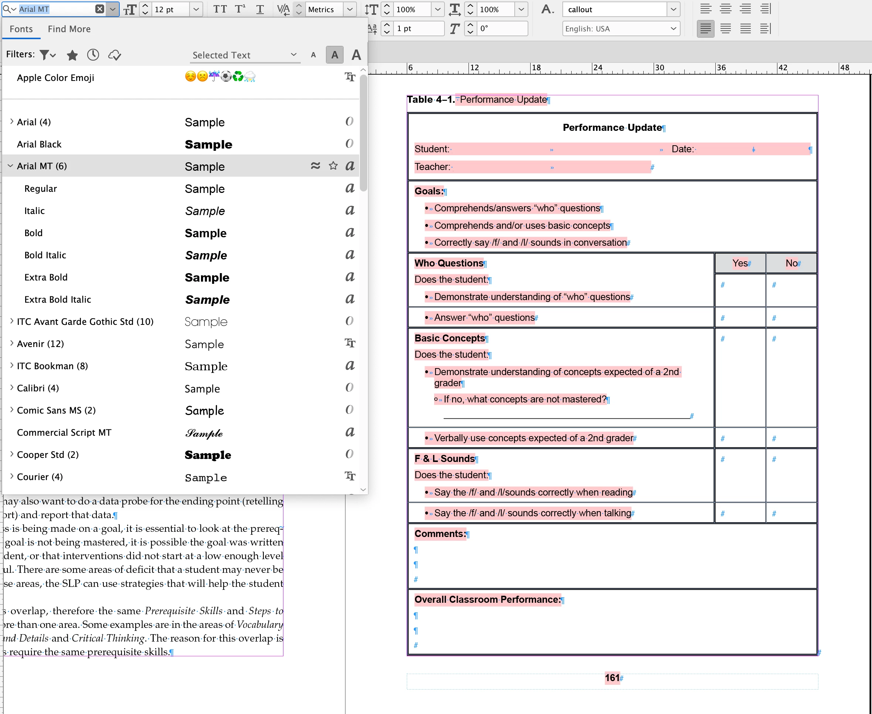This screenshot has height=714, width=872.
Task: Clear the font search field
Action: click(99, 9)
